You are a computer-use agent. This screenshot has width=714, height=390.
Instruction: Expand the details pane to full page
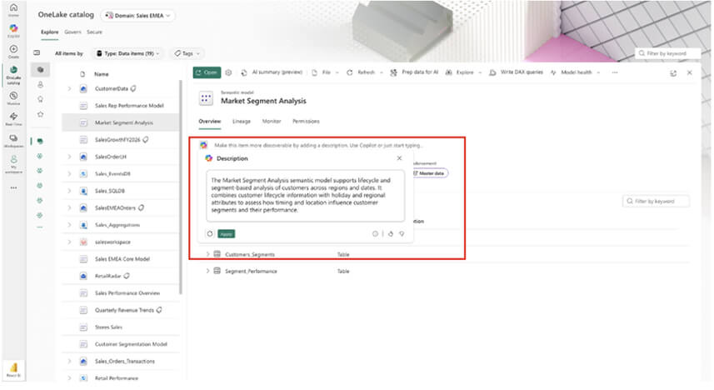[673, 72]
